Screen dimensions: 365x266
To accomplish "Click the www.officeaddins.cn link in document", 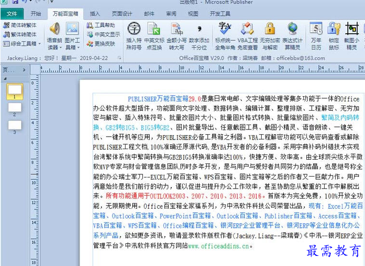I will pos(218,246).
